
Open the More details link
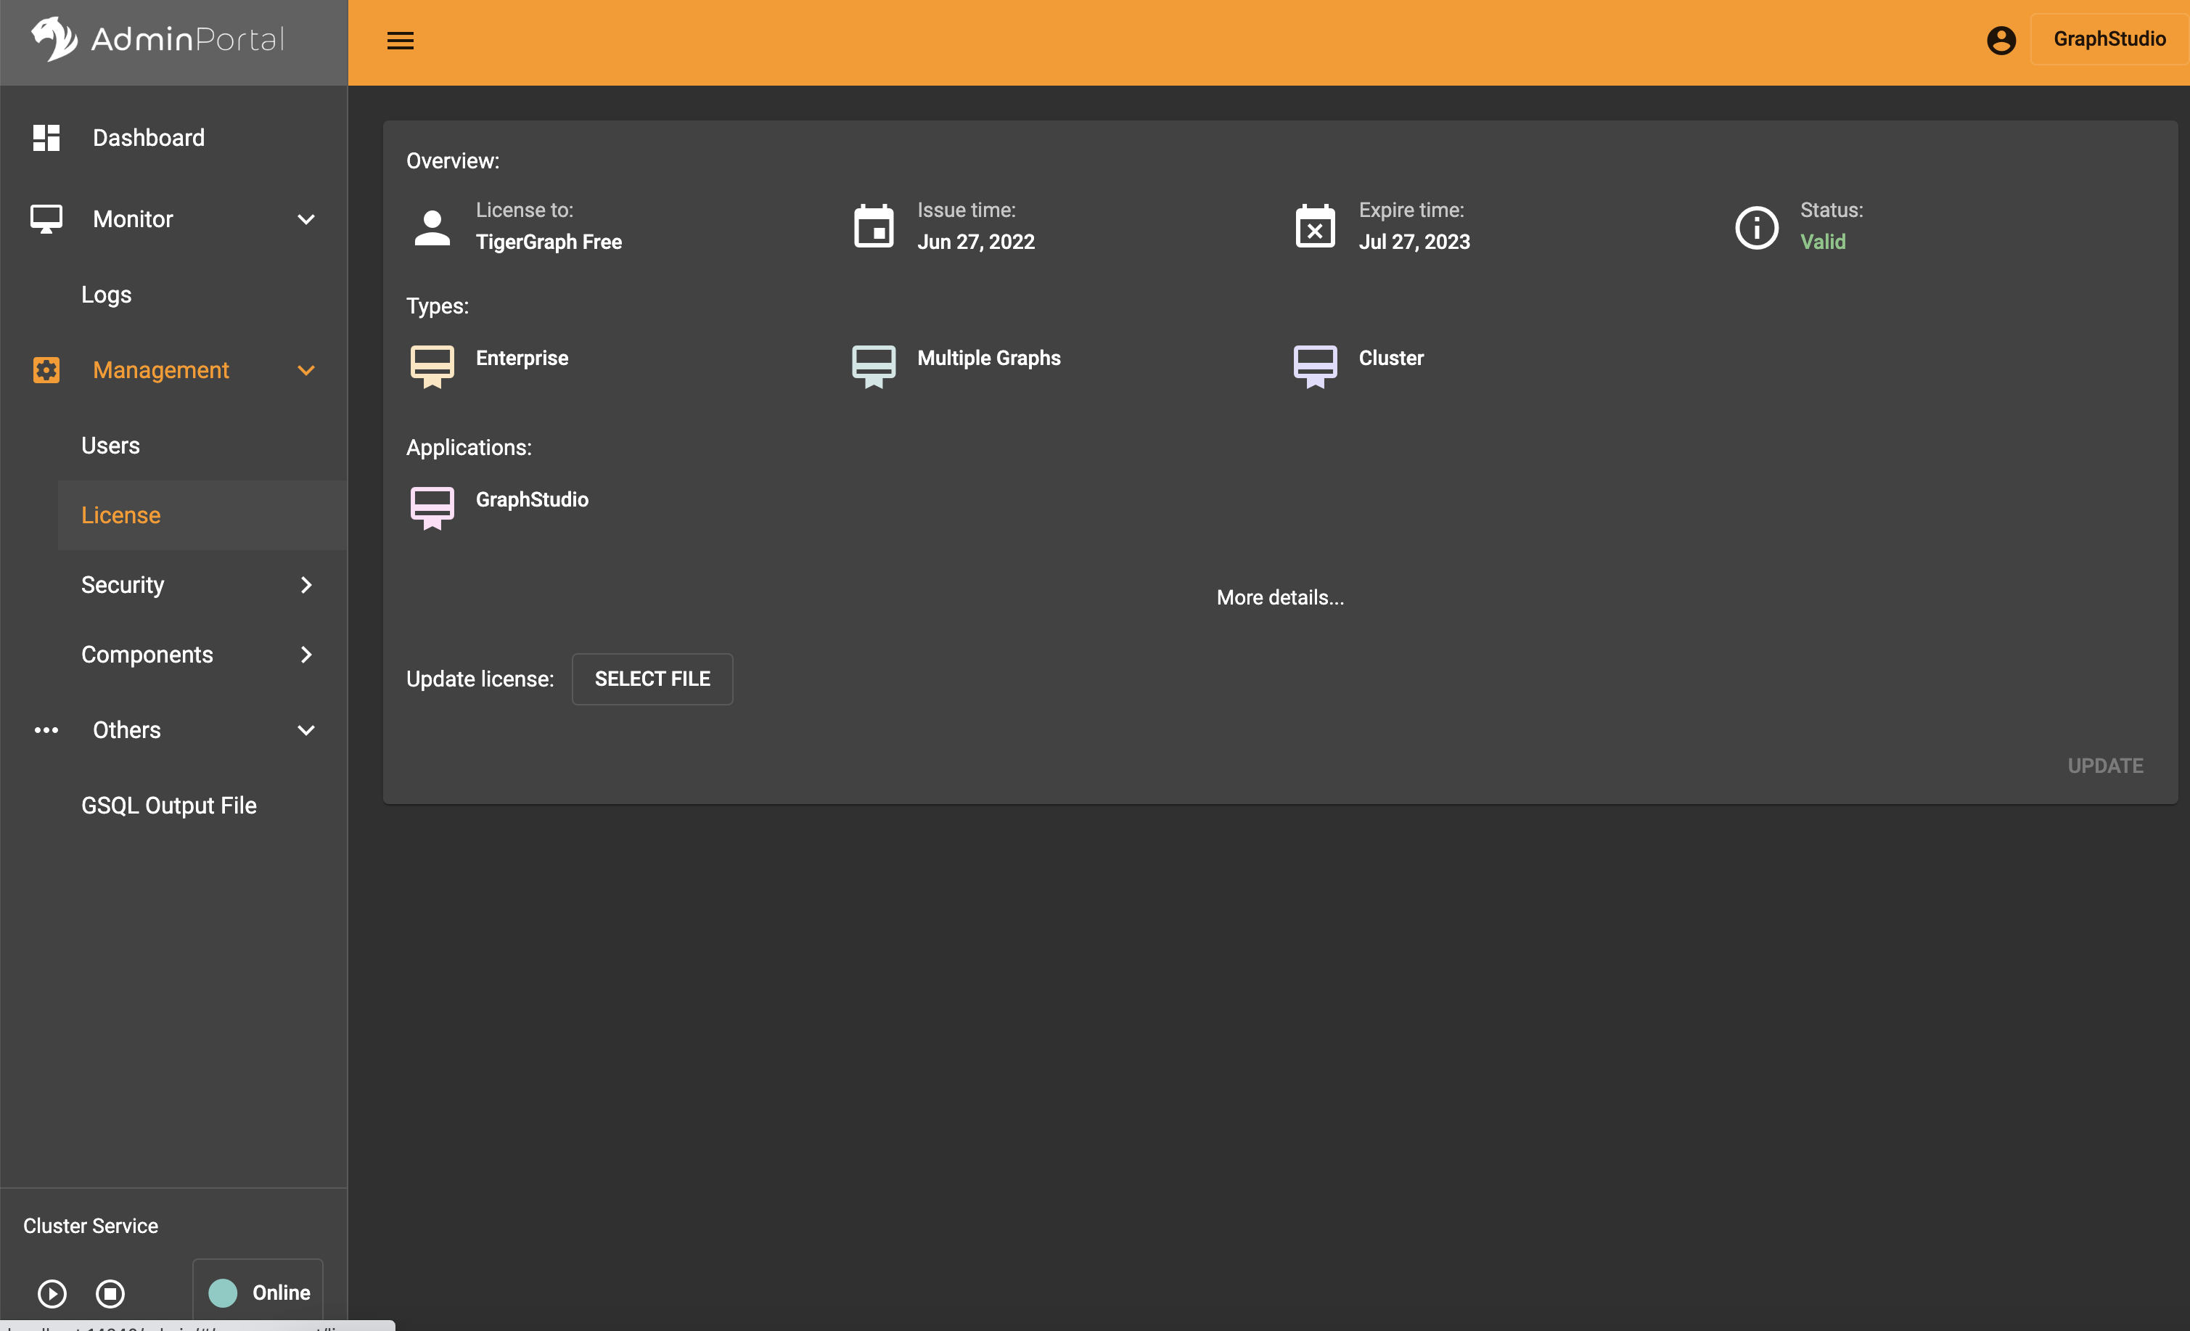(1280, 597)
